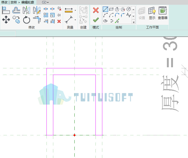Viewport: 188px width, 158px height.
Task: Click the 显示 work plane button
Action: 152,13
